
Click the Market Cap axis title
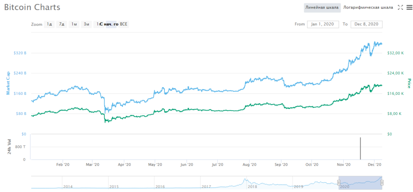tap(8, 83)
